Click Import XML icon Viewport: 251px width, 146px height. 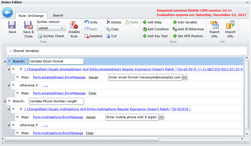pyautogui.click(x=230, y=25)
